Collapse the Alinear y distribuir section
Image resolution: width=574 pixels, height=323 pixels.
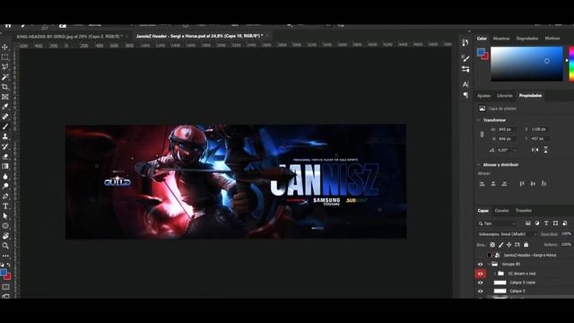(478, 165)
